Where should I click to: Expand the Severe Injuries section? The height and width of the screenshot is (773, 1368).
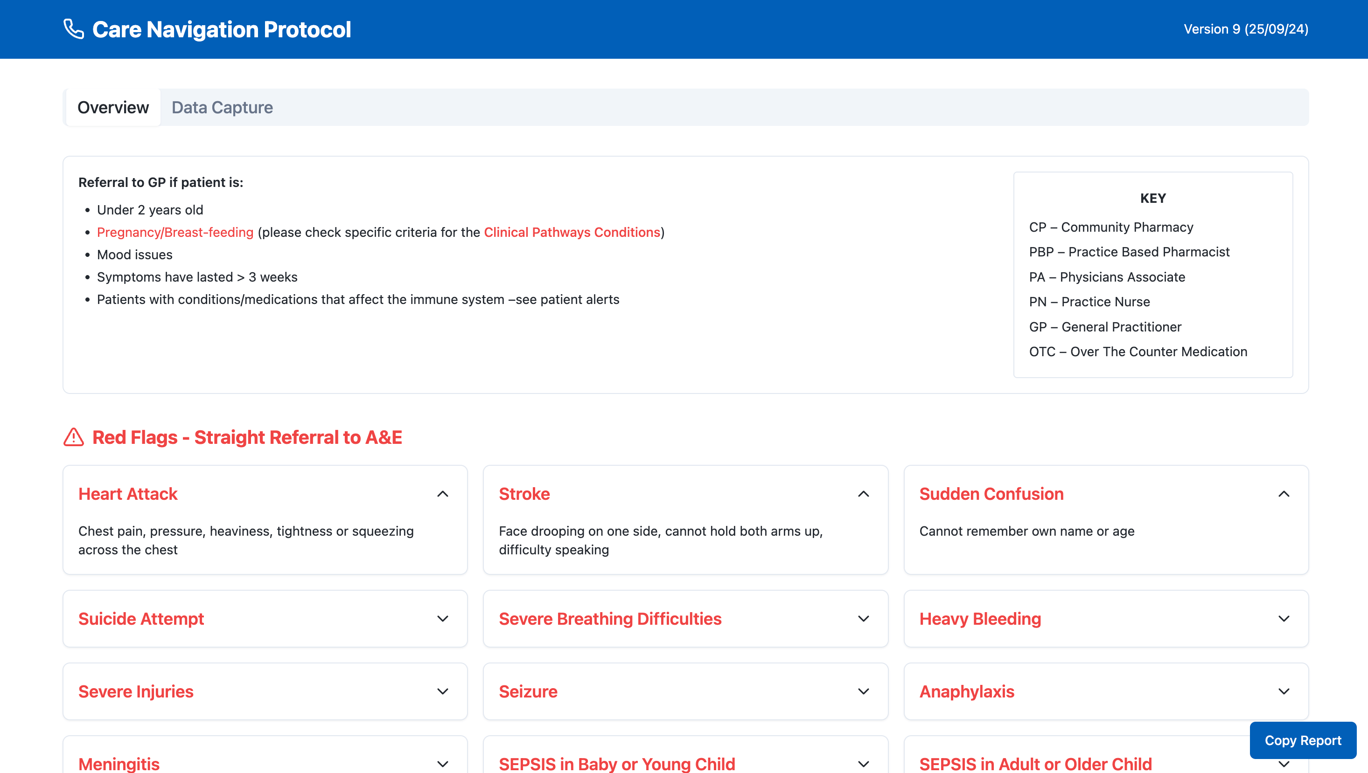(136, 691)
